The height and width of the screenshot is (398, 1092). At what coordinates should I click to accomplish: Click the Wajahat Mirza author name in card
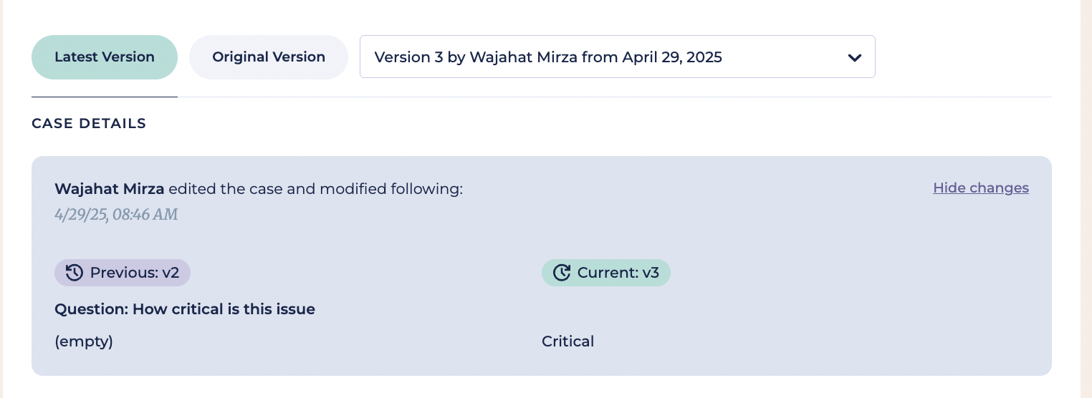pyautogui.click(x=109, y=189)
